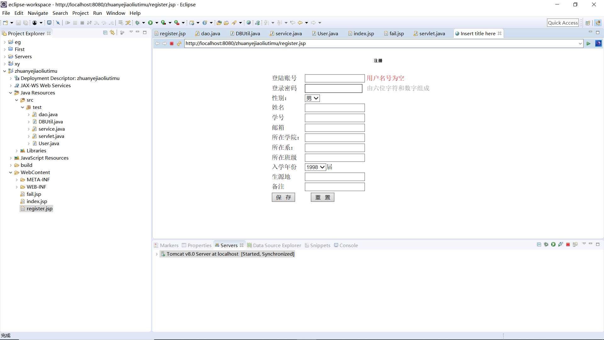Image resolution: width=604 pixels, height=340 pixels.
Task: Switch to the Markers tab
Action: (166, 245)
